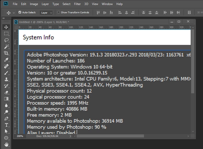This screenshot has height=149, width=203.
Task: Click Distribute horizontal centers icon
Action: click(x=172, y=13)
